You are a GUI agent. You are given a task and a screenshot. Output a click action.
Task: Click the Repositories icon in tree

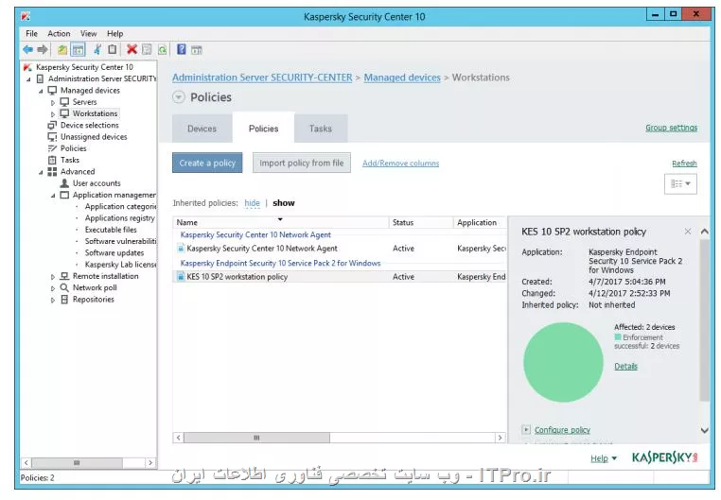64,300
